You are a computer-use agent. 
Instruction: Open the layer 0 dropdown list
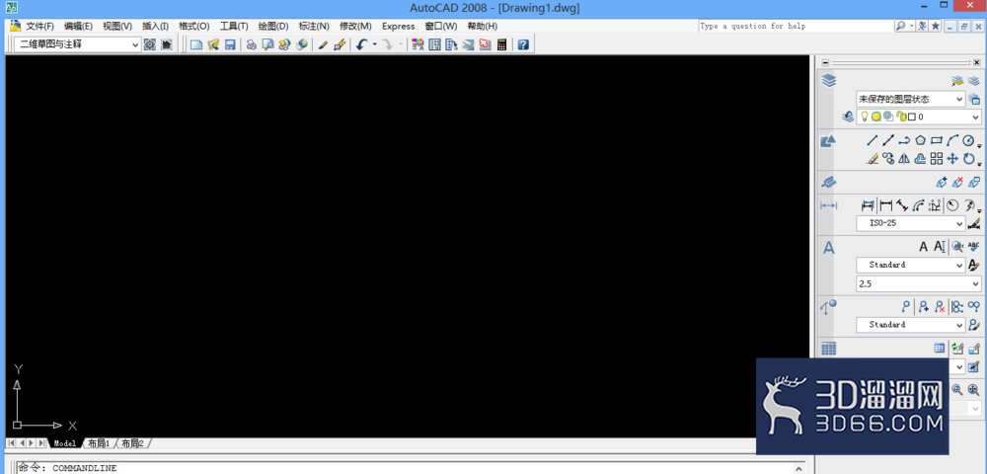pyautogui.click(x=918, y=118)
